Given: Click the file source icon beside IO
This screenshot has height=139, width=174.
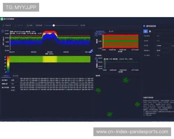Looking at the screenshot, I should click(x=151, y=31).
